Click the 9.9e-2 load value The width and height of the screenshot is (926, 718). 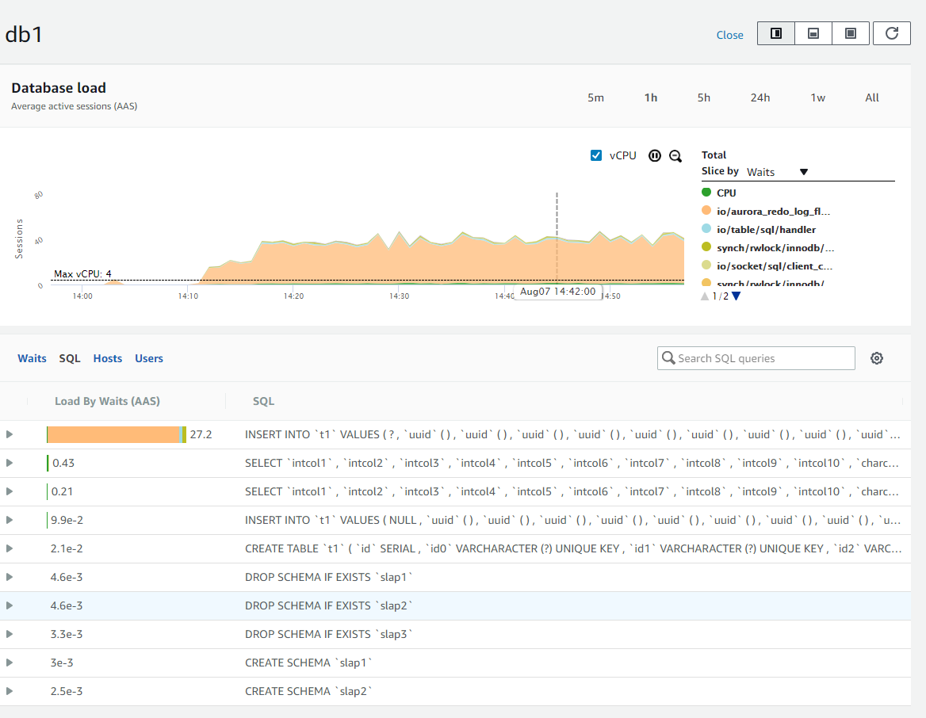tap(67, 520)
